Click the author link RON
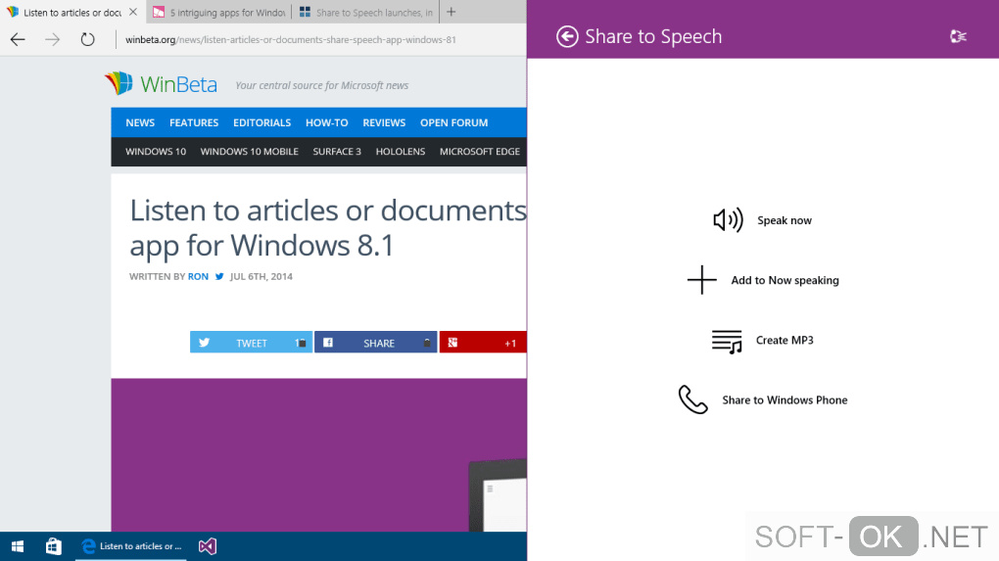This screenshot has width=999, height=561. [198, 276]
